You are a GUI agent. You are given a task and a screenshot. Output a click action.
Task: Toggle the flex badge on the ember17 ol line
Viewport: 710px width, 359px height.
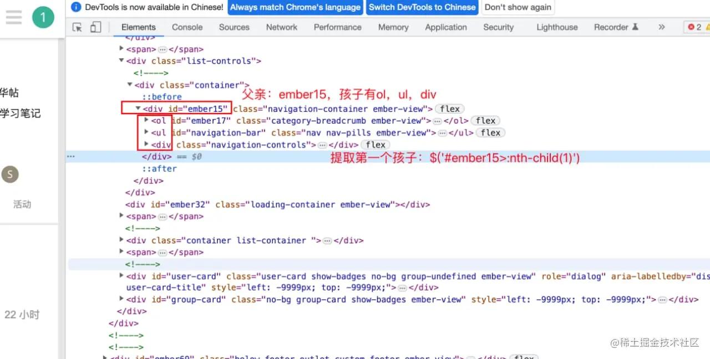click(485, 120)
